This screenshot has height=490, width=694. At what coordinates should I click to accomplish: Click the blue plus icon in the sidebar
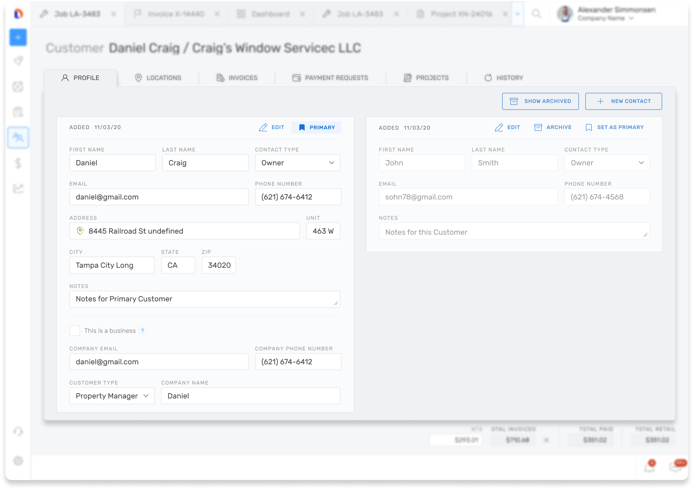[x=18, y=37]
